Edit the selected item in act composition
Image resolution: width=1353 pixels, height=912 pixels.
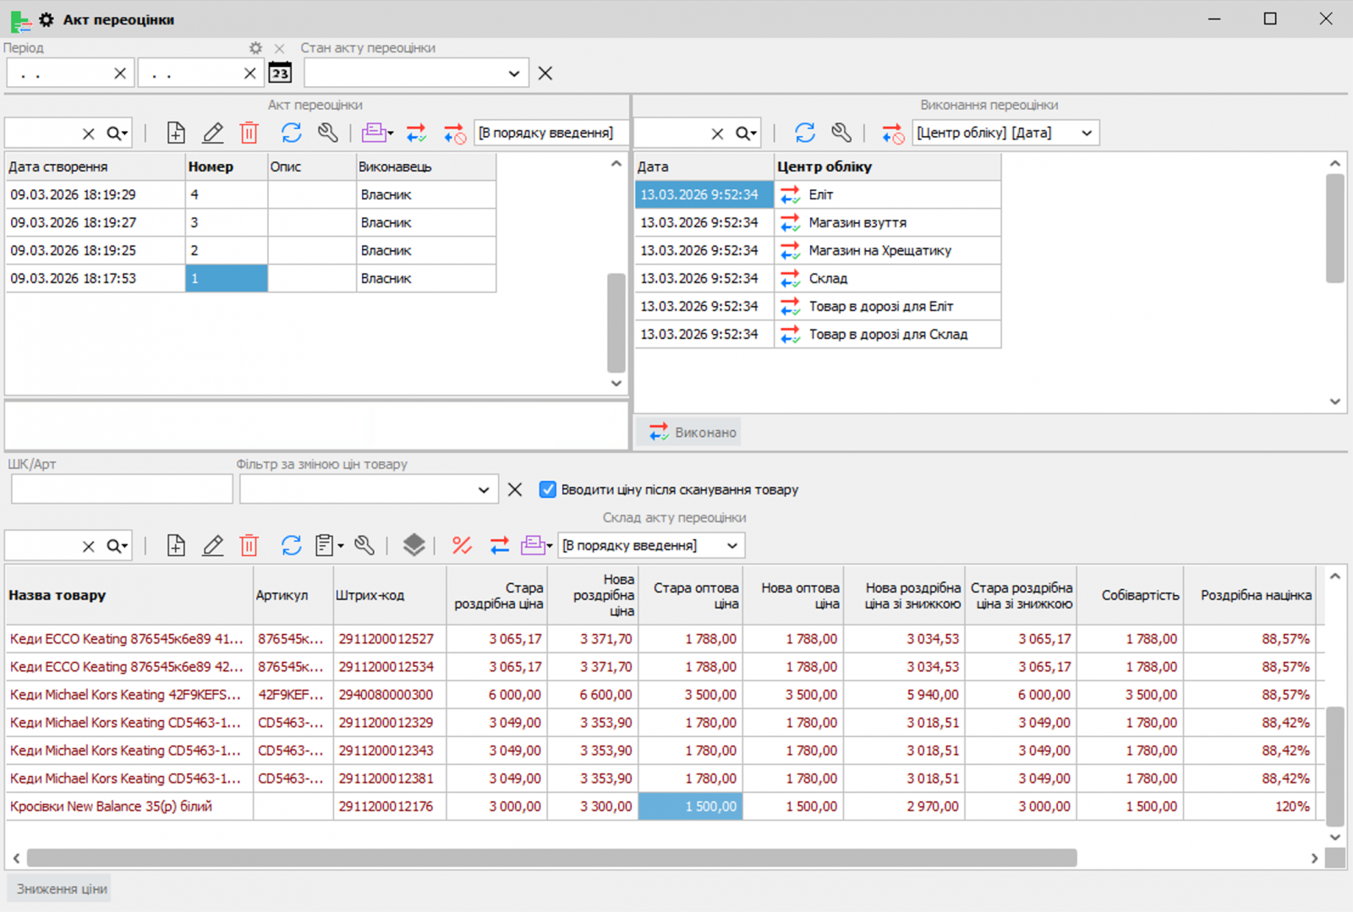tap(212, 546)
